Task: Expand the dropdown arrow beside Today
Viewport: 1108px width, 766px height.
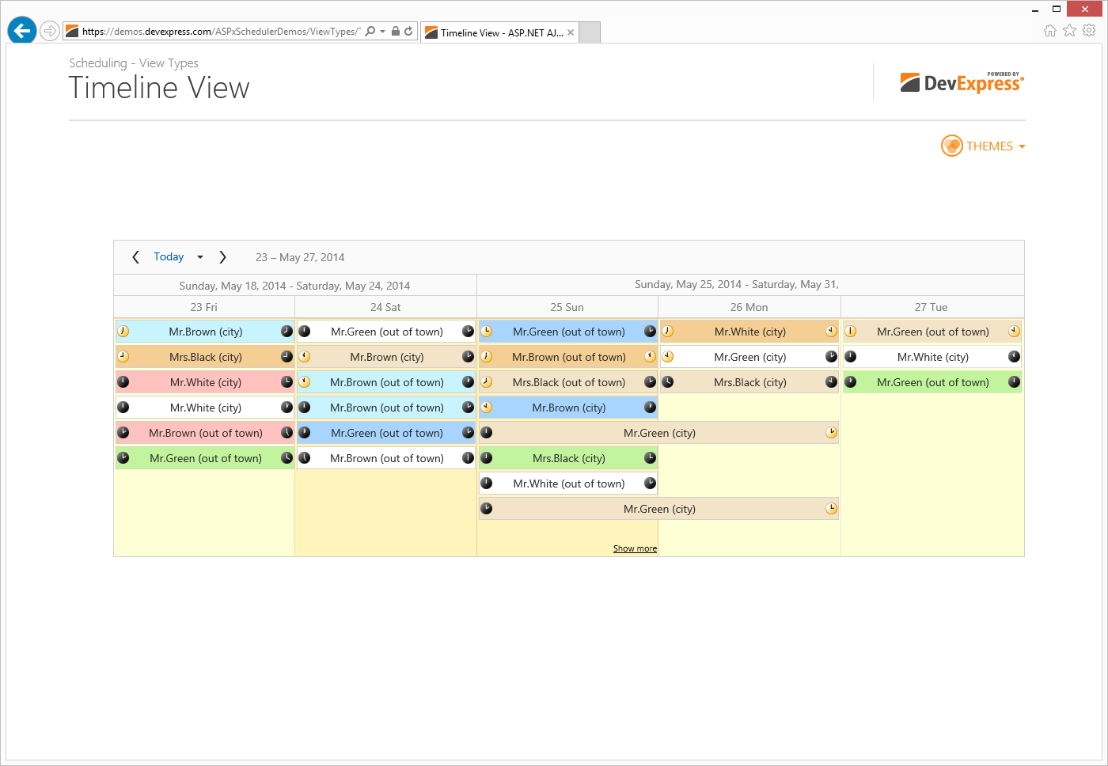Action: click(200, 257)
